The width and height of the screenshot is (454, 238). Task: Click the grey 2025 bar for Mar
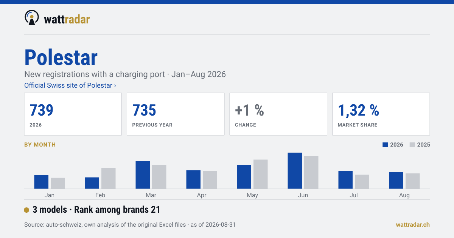[159, 176]
